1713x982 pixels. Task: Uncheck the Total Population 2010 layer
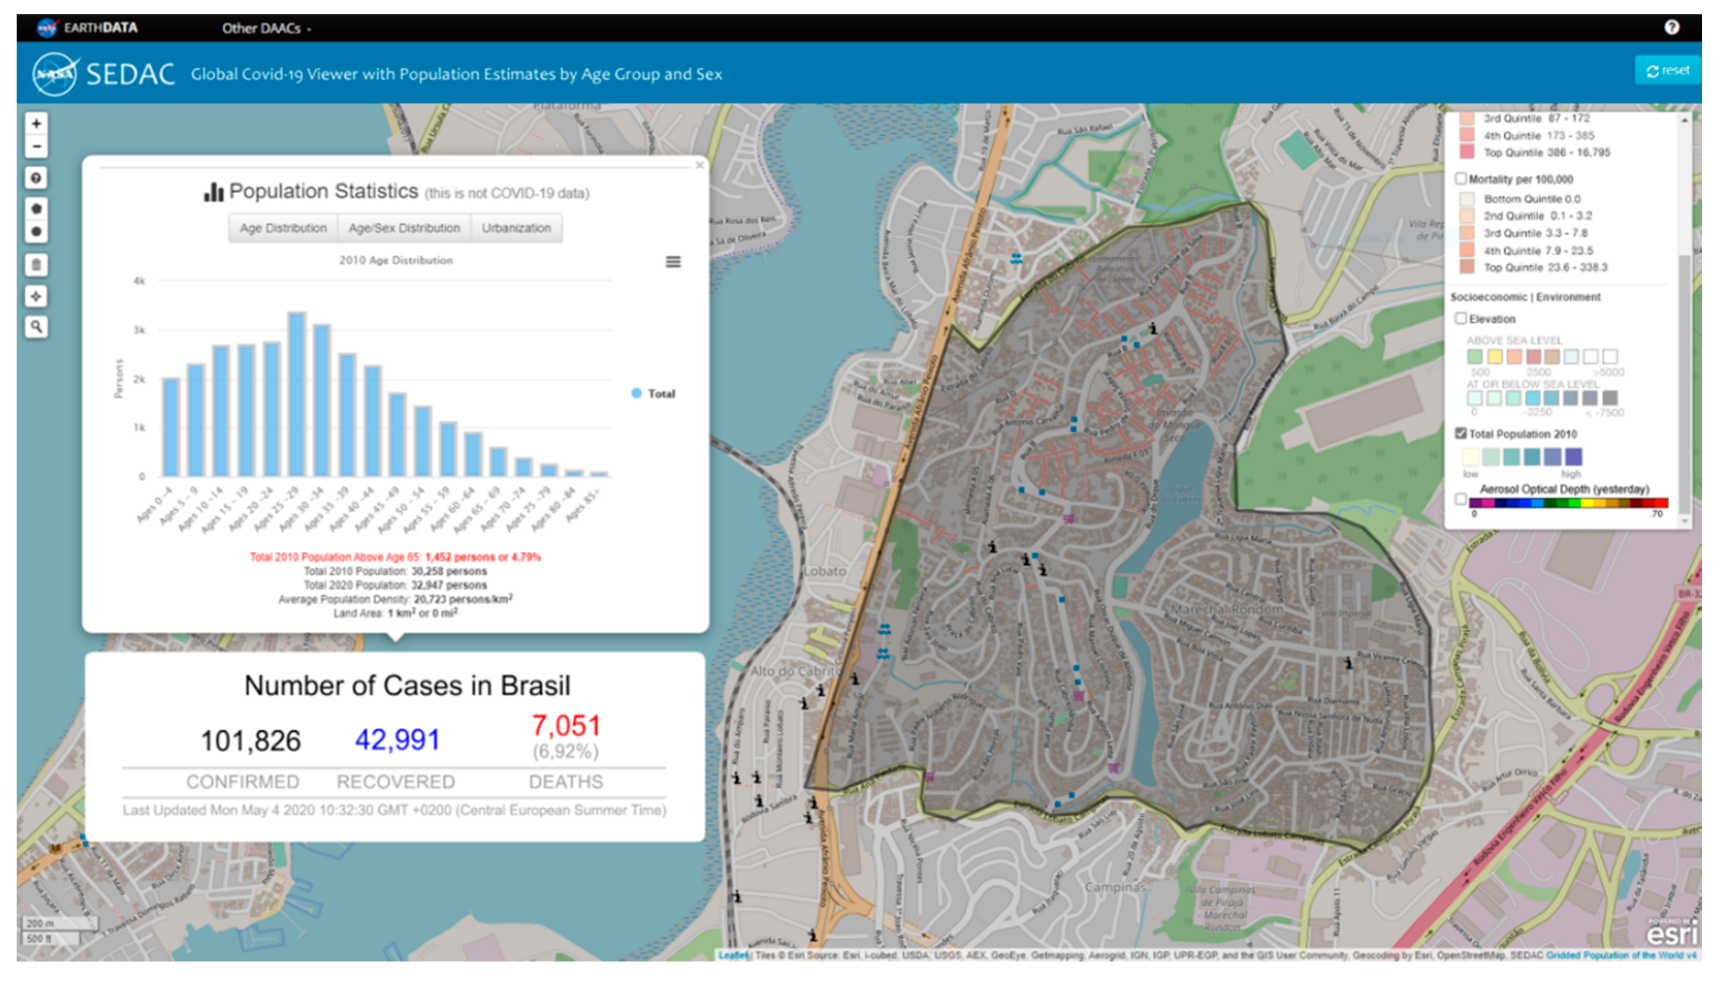click(x=1460, y=434)
